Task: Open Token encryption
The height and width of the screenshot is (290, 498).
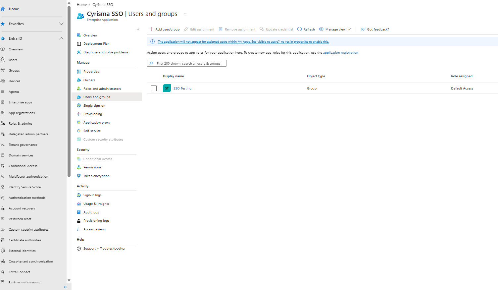Action: pyautogui.click(x=96, y=176)
